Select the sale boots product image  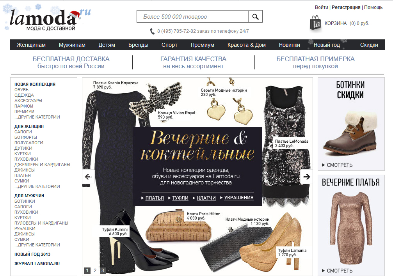(351, 134)
